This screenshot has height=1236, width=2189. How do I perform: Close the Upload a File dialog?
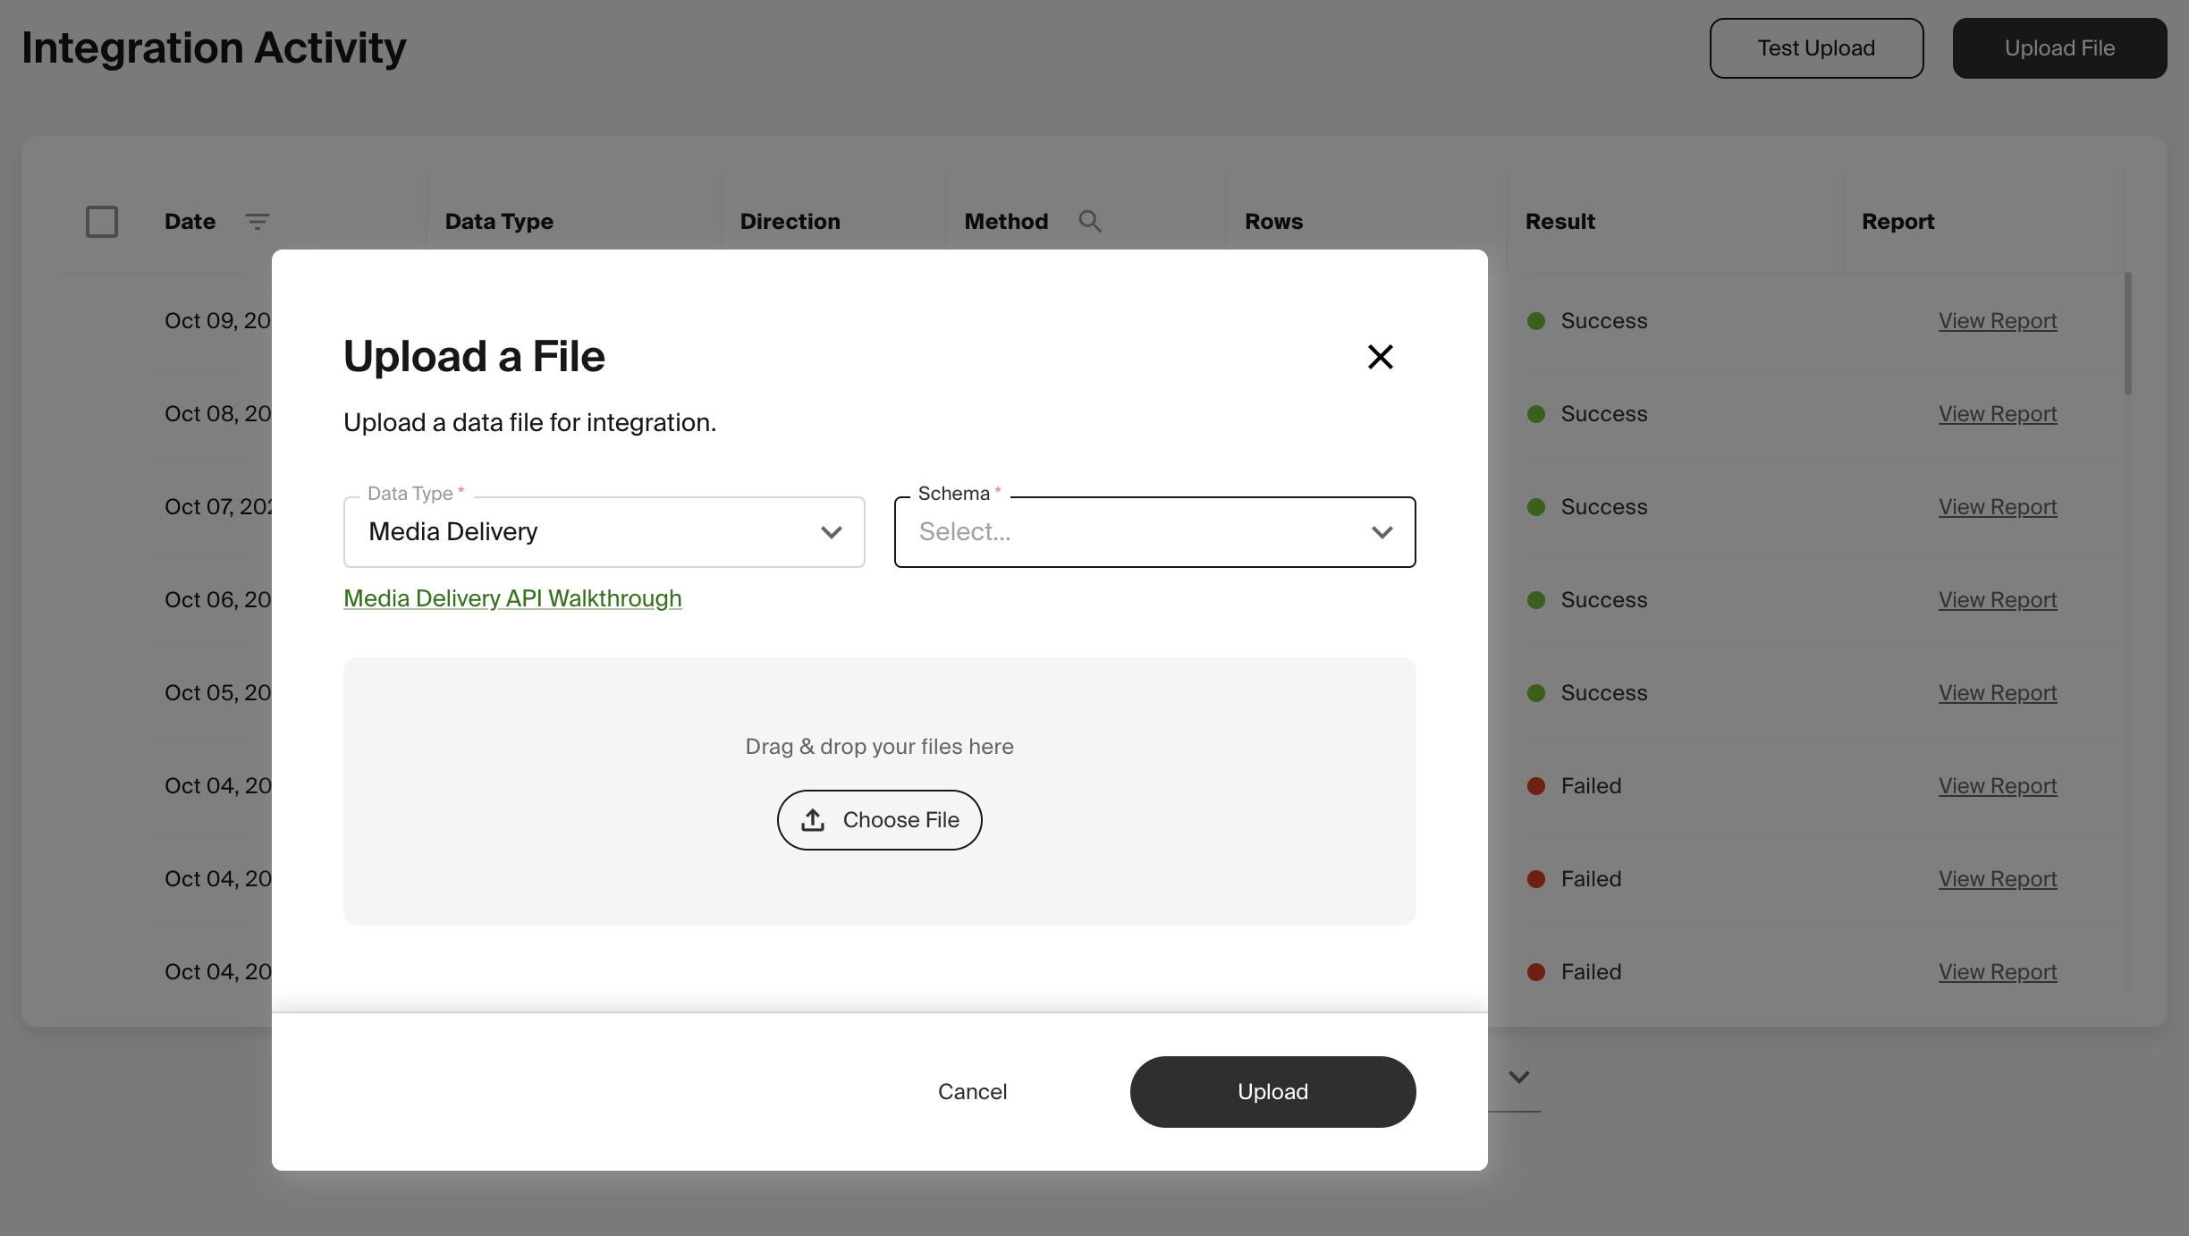[1380, 357]
